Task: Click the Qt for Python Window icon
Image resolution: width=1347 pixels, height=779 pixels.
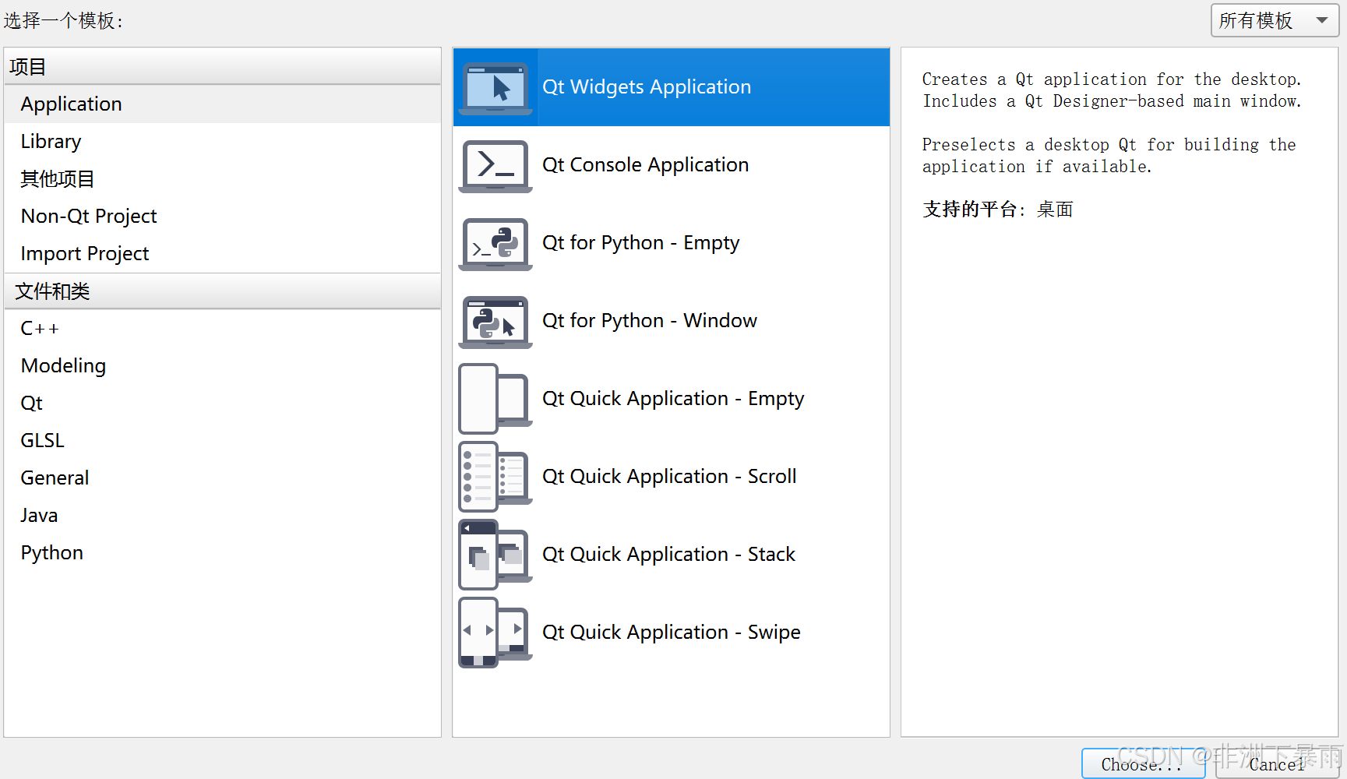Action: pyautogui.click(x=495, y=321)
